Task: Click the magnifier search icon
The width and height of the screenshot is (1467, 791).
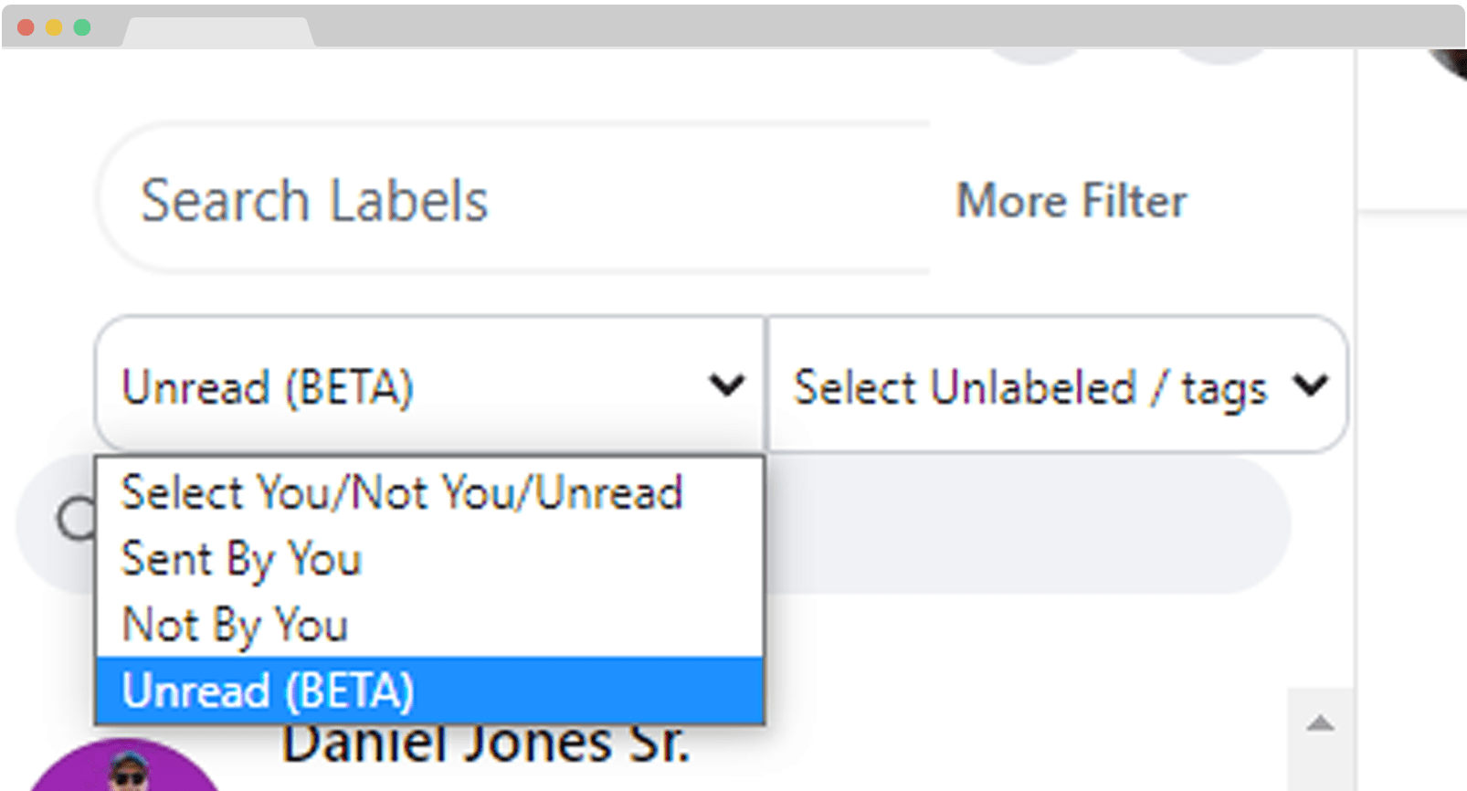Action: pos(75,519)
